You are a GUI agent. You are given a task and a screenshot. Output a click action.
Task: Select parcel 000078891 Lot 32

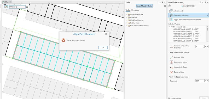click(x=187, y=32)
